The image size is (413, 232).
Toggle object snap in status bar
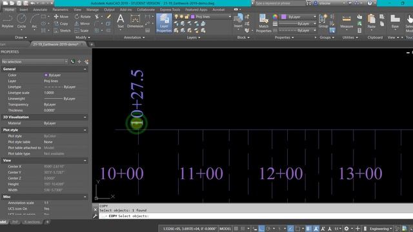click(x=297, y=229)
